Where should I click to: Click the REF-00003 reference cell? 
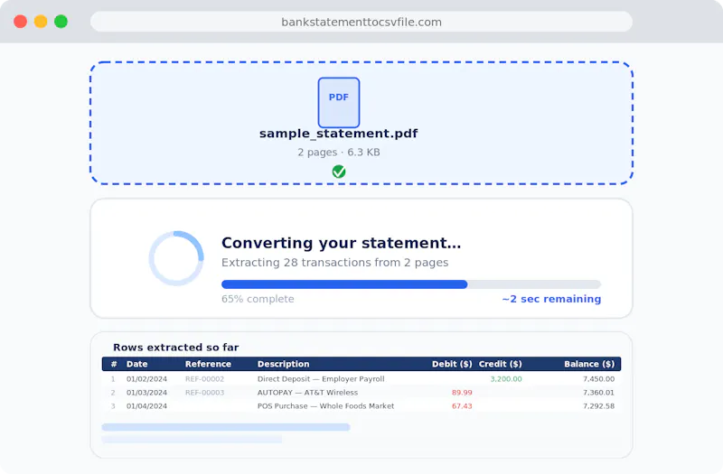[x=205, y=393]
